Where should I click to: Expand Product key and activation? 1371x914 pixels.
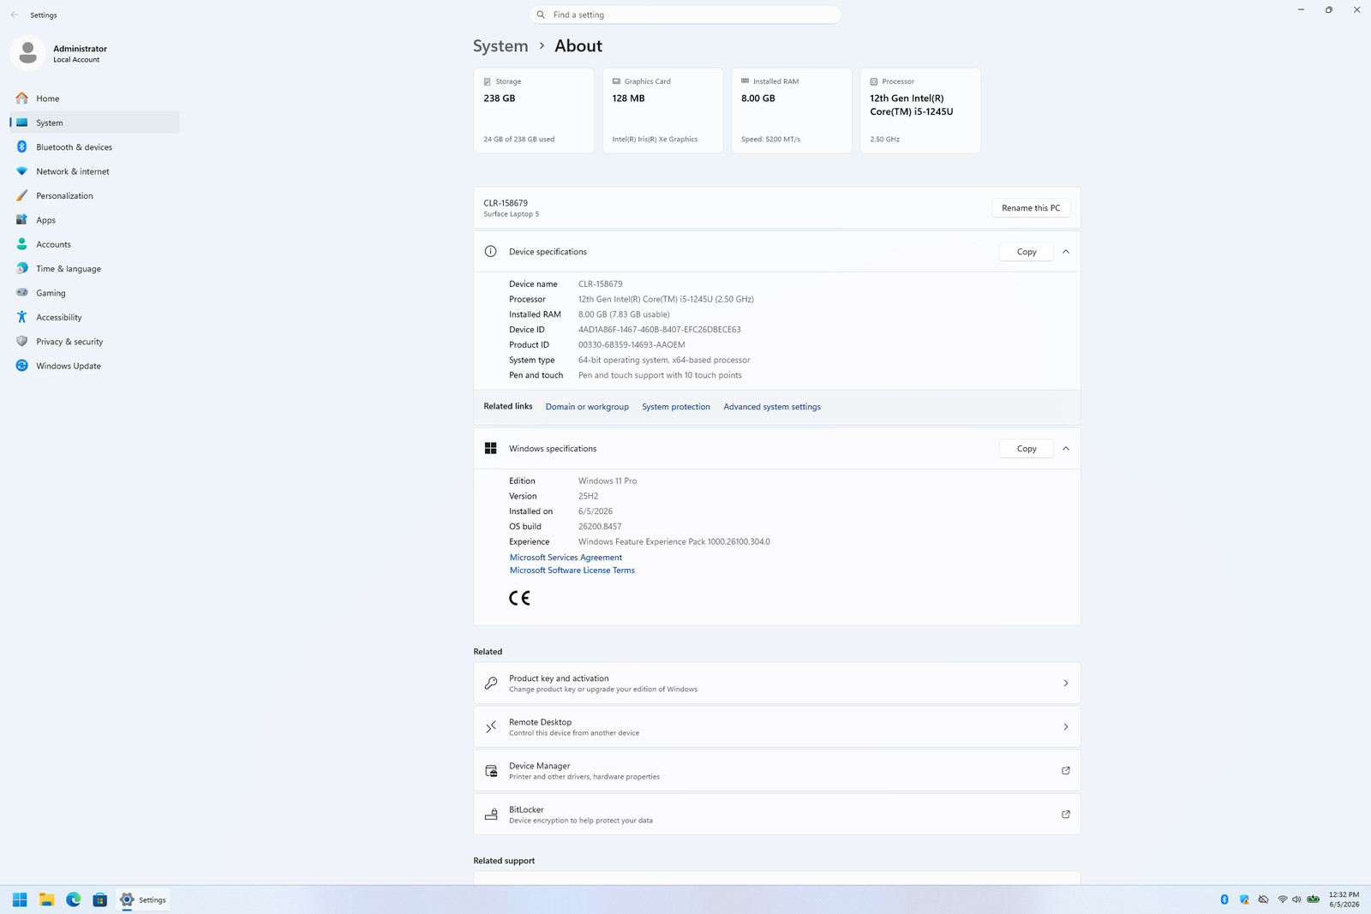click(x=776, y=683)
